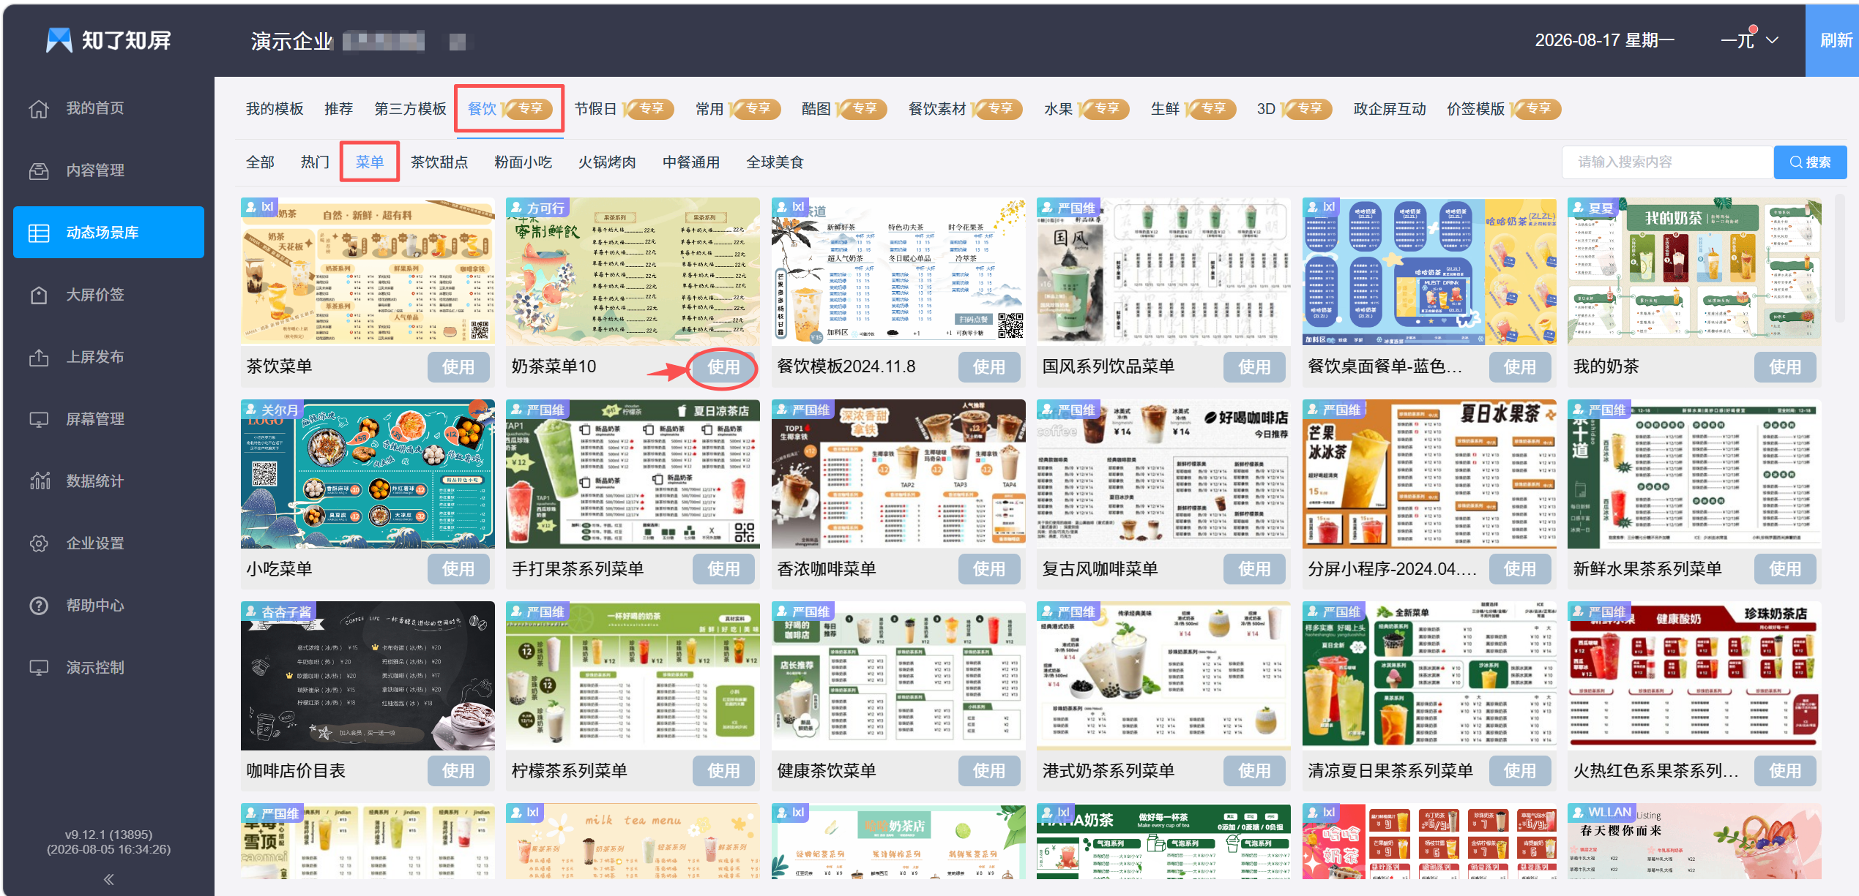Open the 我的首页 home icon
The image size is (1859, 896).
(39, 109)
